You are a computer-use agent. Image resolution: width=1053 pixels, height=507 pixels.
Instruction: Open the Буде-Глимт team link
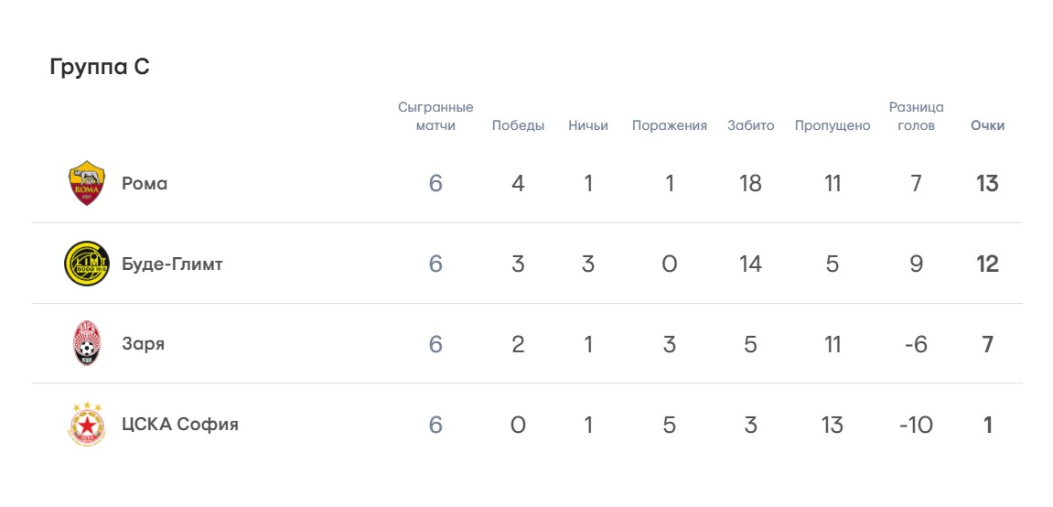click(172, 264)
